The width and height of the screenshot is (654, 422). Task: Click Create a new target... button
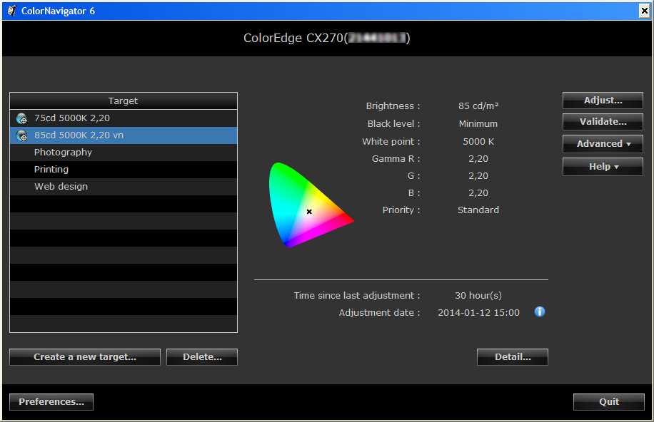[x=85, y=357]
